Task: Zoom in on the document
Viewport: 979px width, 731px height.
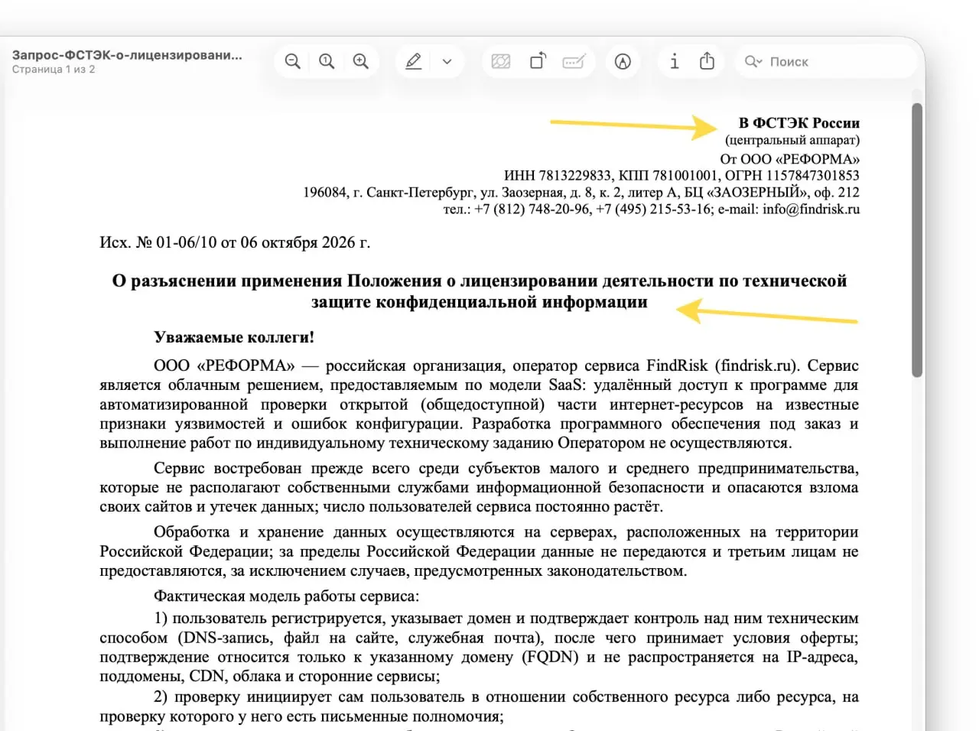Action: pos(361,61)
